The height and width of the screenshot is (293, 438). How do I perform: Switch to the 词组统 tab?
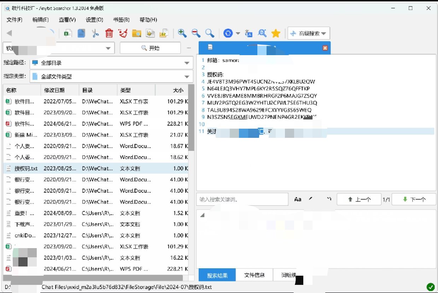[x=288, y=275]
